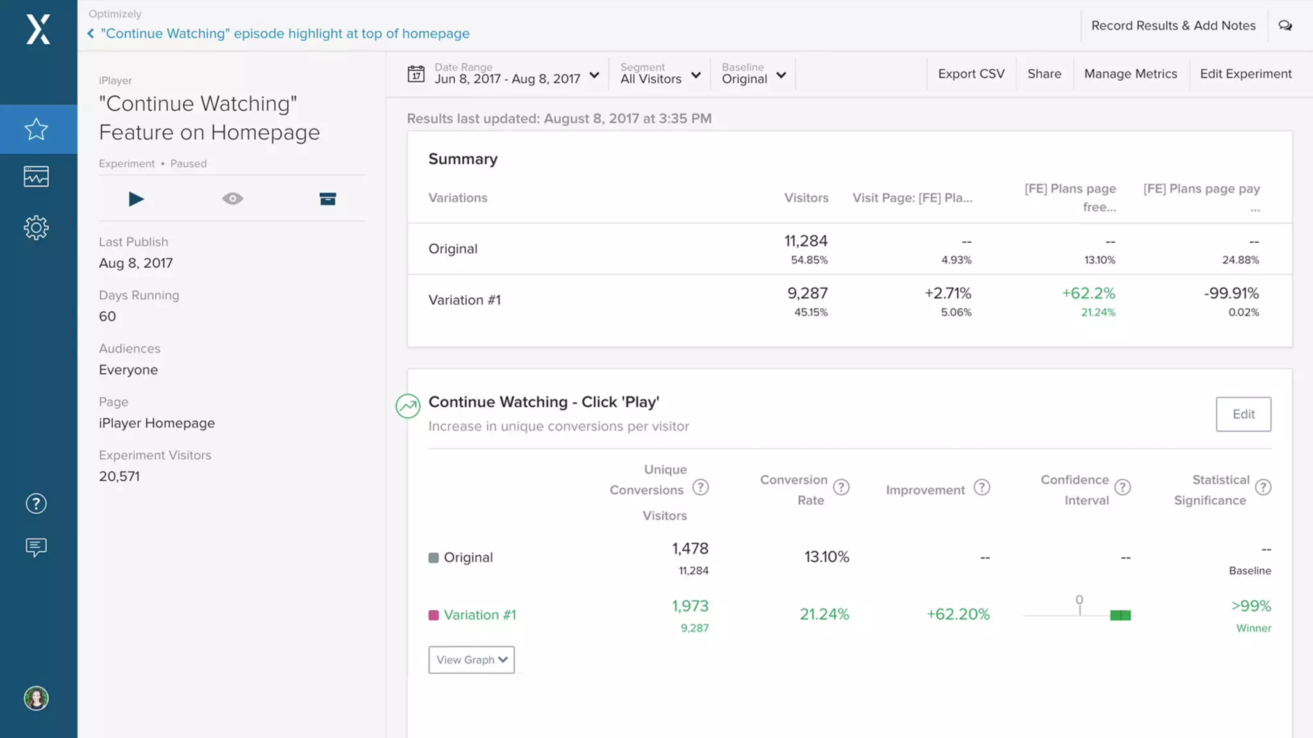This screenshot has height=738, width=1313.
Task: Click the eye preview icon
Action: tap(233, 199)
